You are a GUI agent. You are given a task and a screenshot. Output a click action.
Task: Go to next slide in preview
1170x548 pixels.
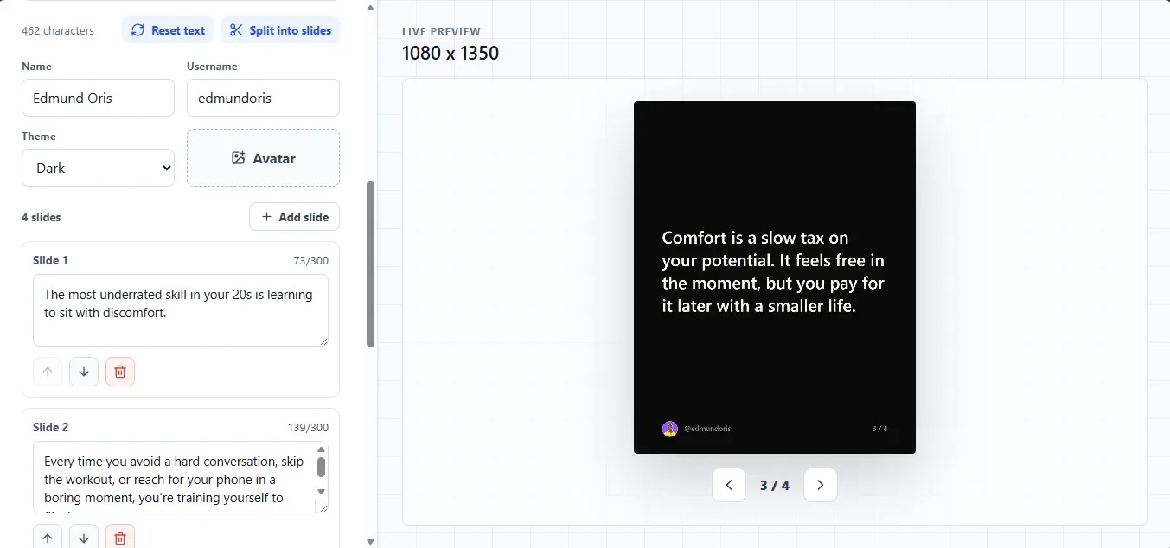click(x=821, y=485)
